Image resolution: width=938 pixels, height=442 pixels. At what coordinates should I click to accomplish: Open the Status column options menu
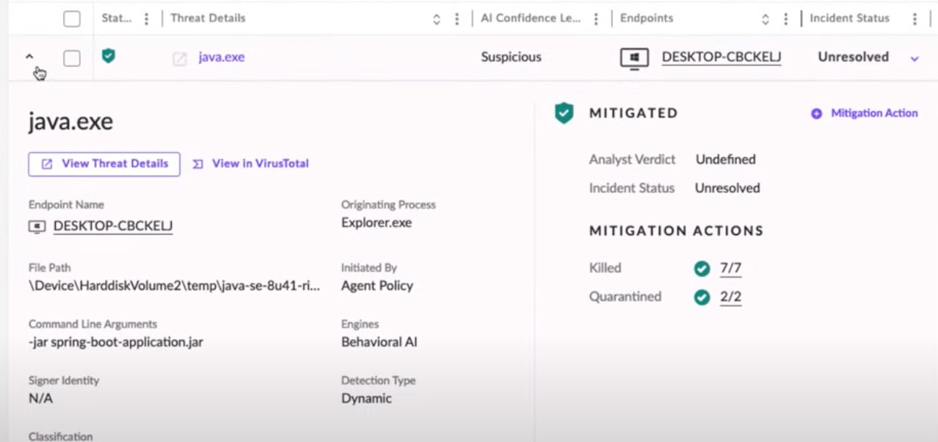click(147, 19)
